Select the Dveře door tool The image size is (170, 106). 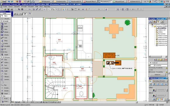[x=5, y=27]
